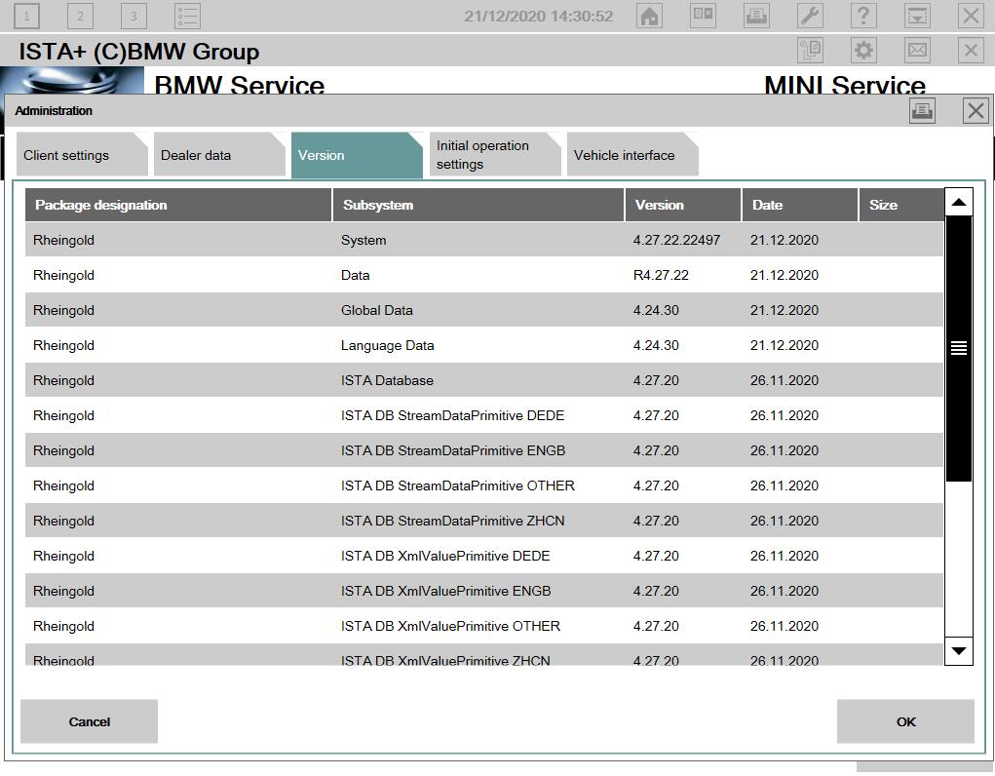Select ISTA DB XmlValuePrimitive ENGB row
The width and height of the screenshot is (995, 776).
(484, 591)
